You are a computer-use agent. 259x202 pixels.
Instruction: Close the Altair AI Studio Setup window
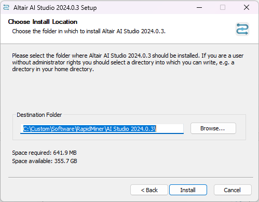pos(247,7)
